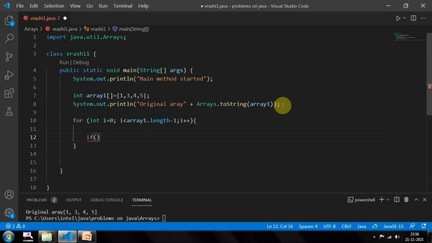Click the feedback icon in status bar
432x243 pixels.
(x=412, y=226)
